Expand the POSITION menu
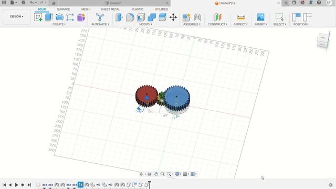The height and width of the screenshot is (189, 336). 301,24
